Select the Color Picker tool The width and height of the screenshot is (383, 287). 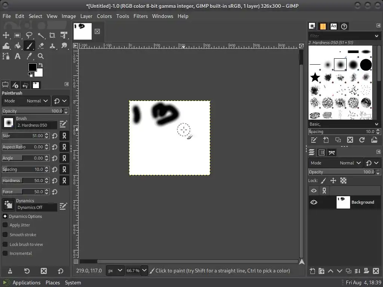click(x=29, y=56)
